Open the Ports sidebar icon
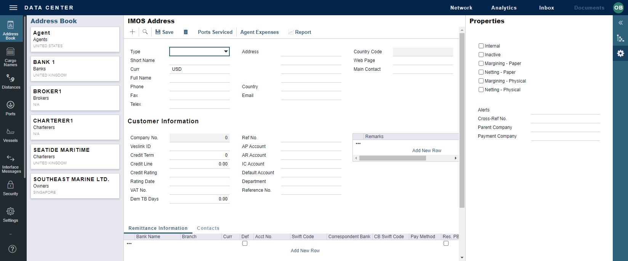The image size is (628, 261). [11, 108]
